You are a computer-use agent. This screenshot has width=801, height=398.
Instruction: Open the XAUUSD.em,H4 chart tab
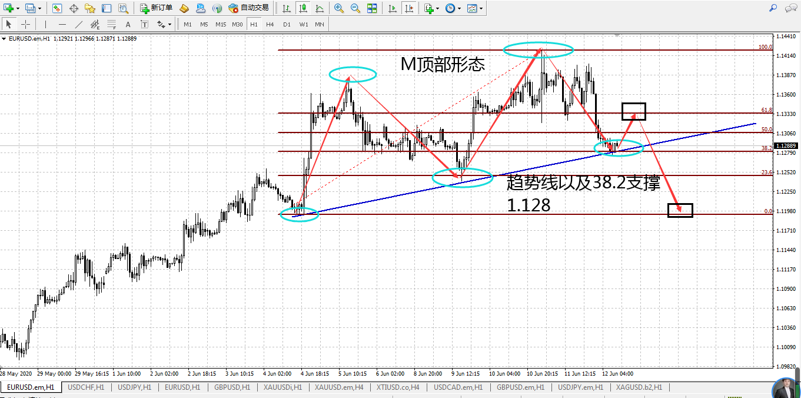(339, 387)
